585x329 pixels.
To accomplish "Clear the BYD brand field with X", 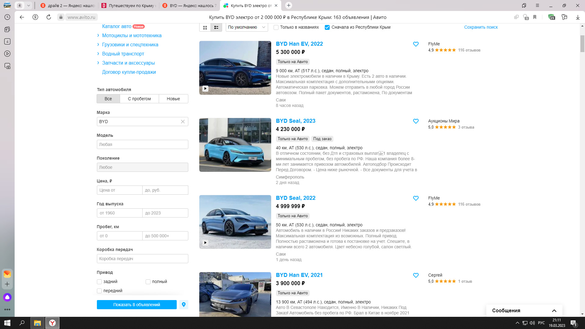I will point(183,122).
